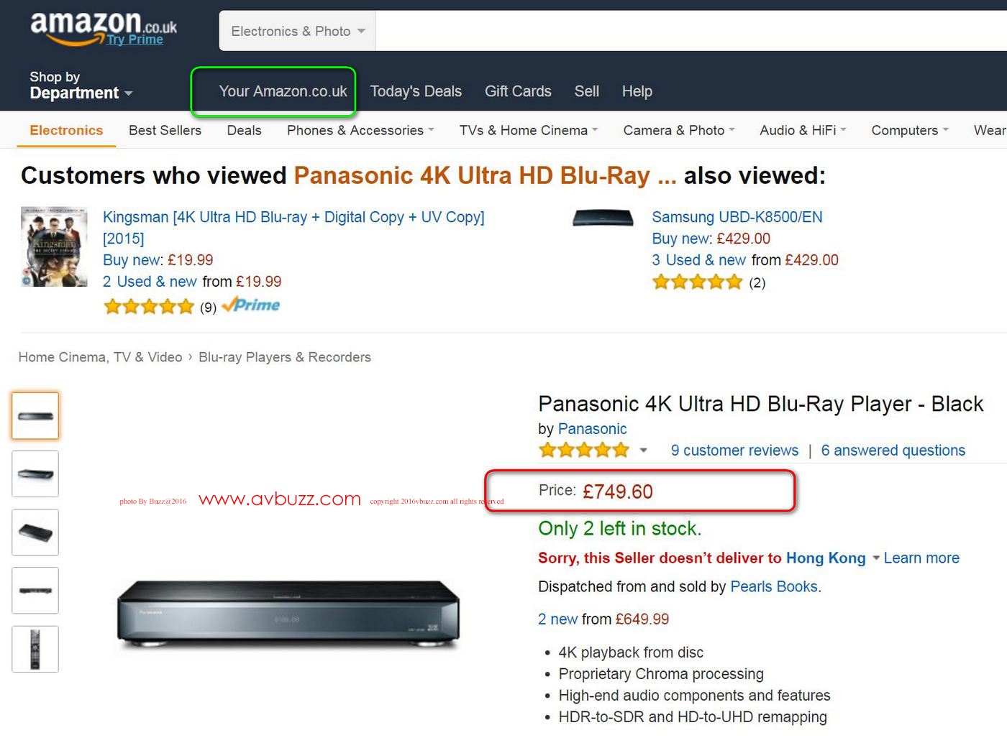
Task: Select the remote control thumbnail
Action: click(x=35, y=649)
